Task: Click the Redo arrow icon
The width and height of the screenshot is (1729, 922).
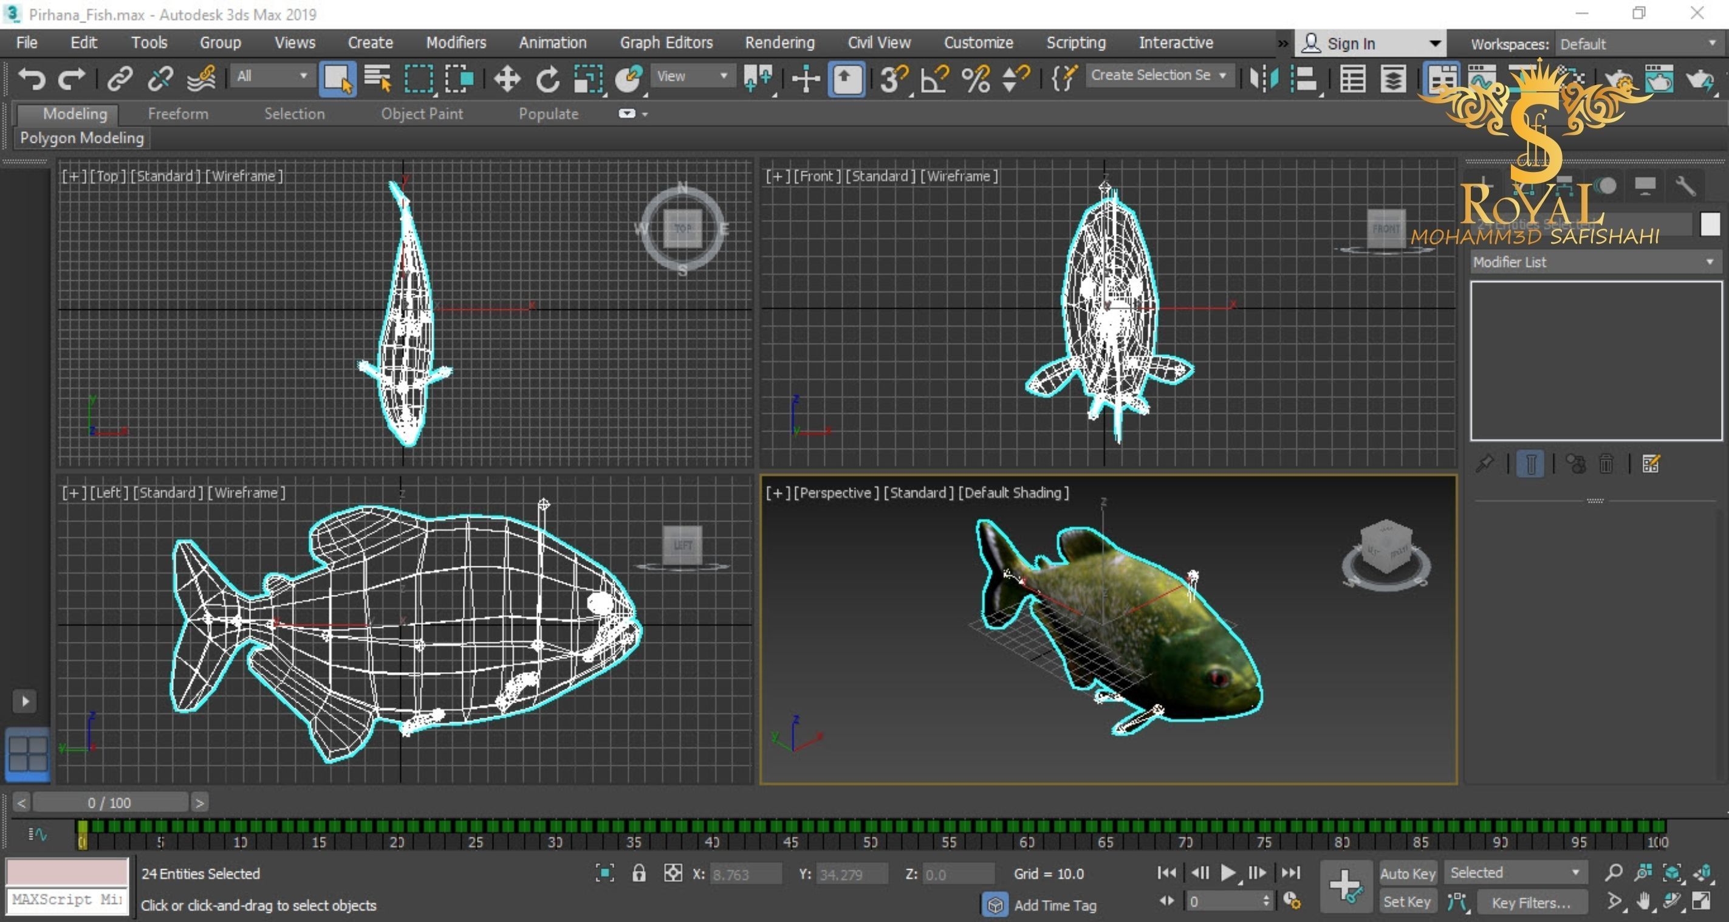Action: click(71, 78)
